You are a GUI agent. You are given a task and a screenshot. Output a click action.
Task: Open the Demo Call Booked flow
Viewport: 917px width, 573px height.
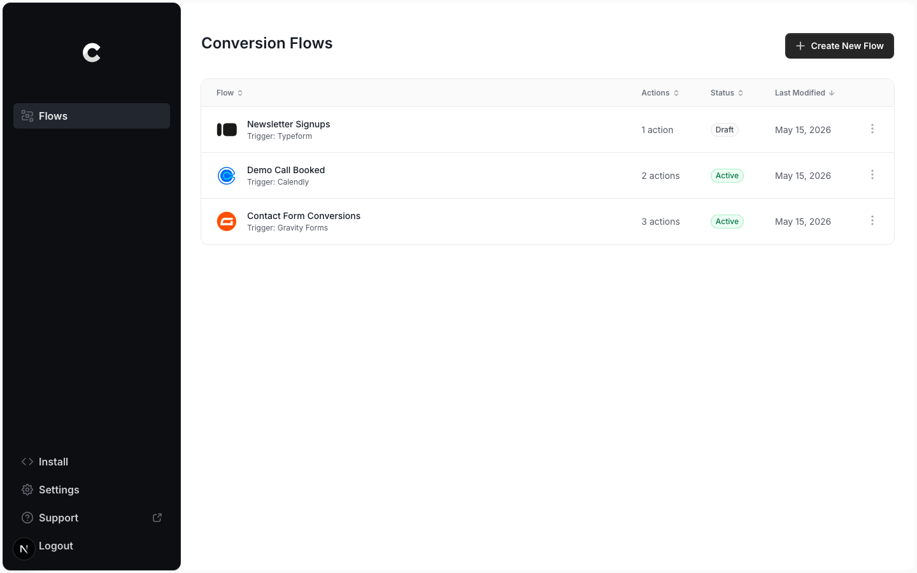pyautogui.click(x=286, y=170)
